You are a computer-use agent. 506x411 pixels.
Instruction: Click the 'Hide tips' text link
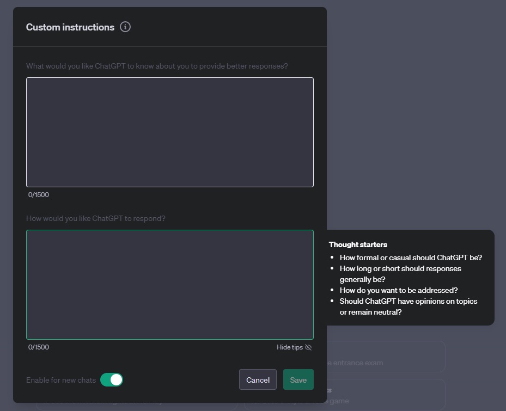[289, 347]
